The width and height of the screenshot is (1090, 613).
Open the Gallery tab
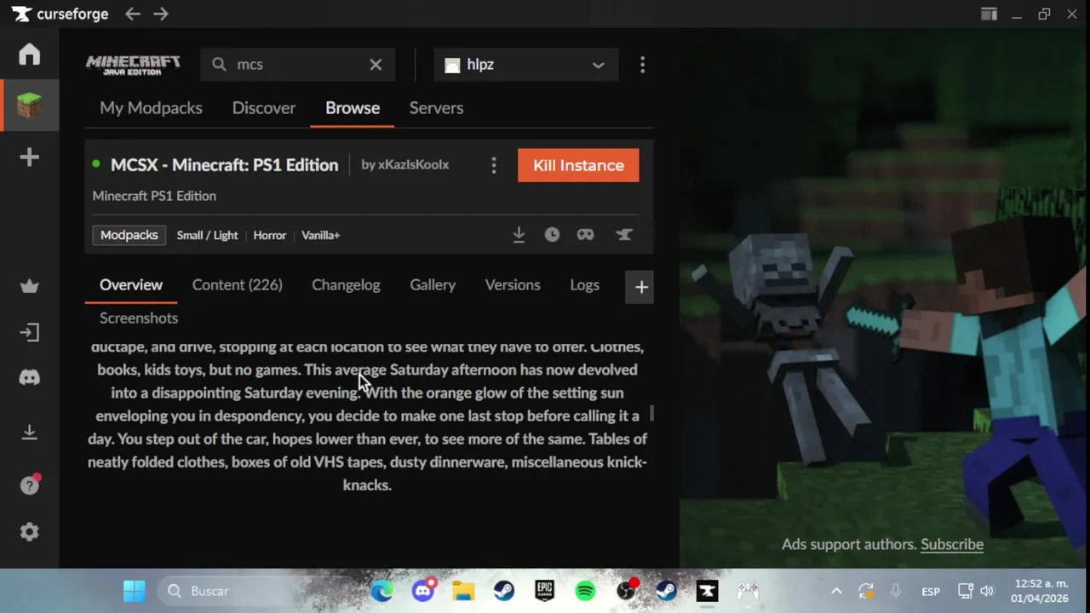(x=433, y=285)
